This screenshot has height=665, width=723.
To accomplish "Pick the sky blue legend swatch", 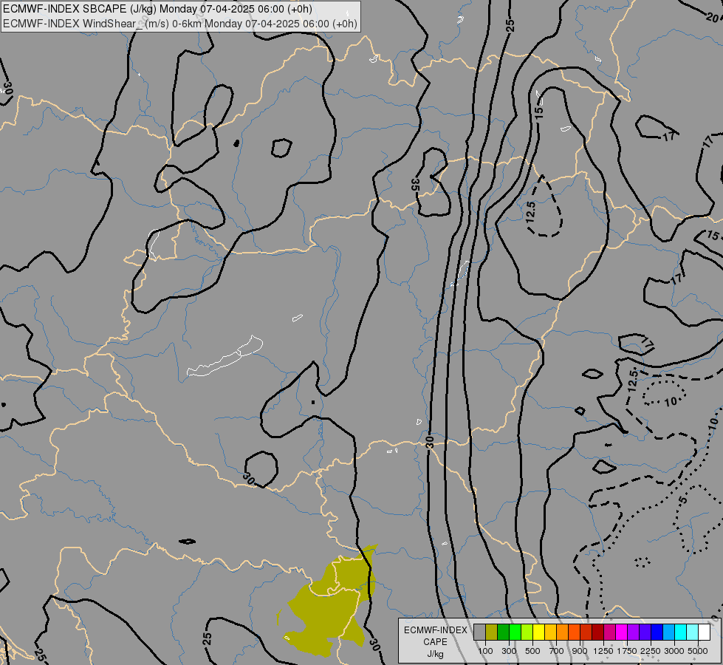I will point(668,632).
